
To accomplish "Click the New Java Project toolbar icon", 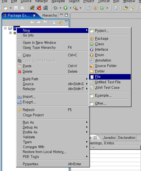I will pyautogui.click(x=89, y=8).
